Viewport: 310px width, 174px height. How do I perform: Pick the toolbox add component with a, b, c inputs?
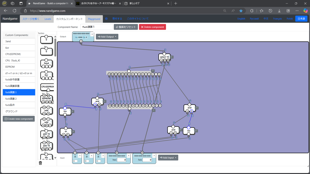(47, 122)
